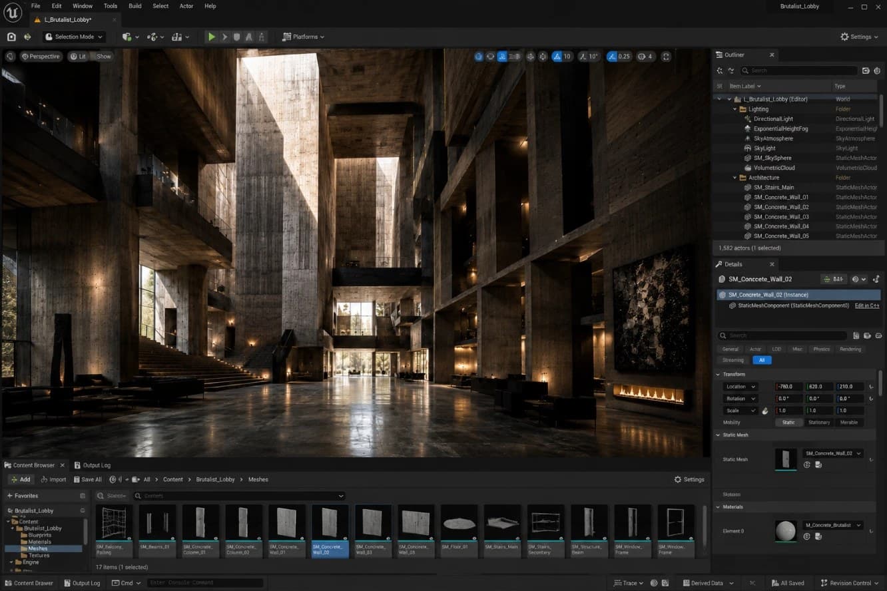
Task: Activate the select mode viewport tool
Action: (x=478, y=57)
